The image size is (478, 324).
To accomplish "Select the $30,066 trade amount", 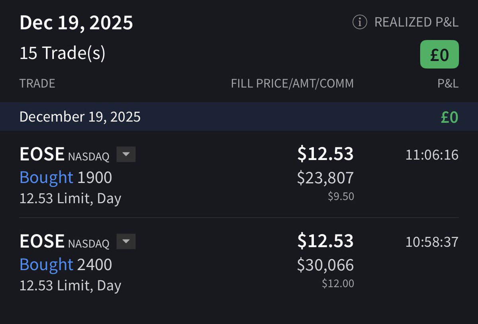I will [x=325, y=265].
